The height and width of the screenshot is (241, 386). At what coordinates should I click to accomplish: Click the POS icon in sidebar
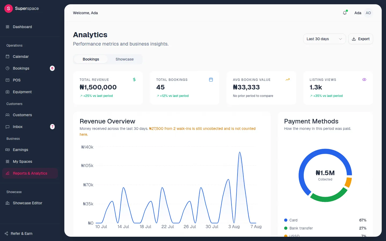pos(8,80)
